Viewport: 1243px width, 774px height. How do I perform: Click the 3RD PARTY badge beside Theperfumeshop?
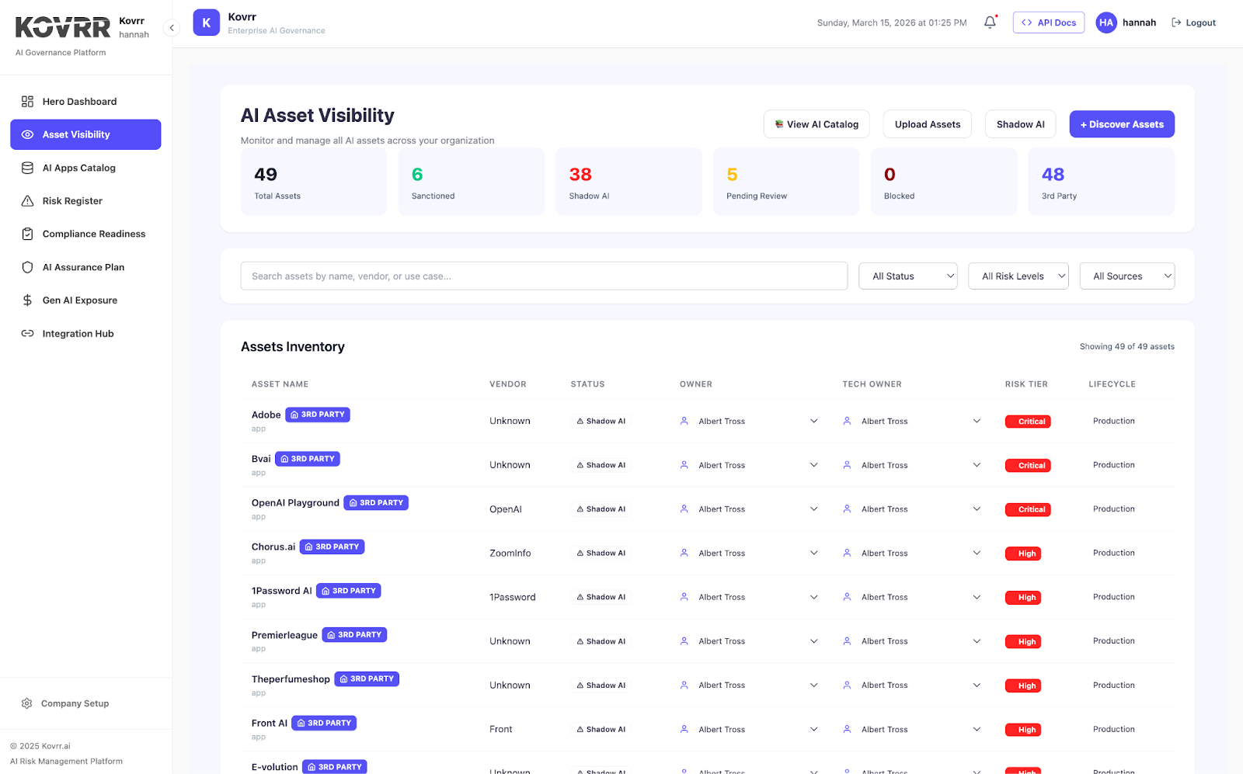(x=367, y=679)
